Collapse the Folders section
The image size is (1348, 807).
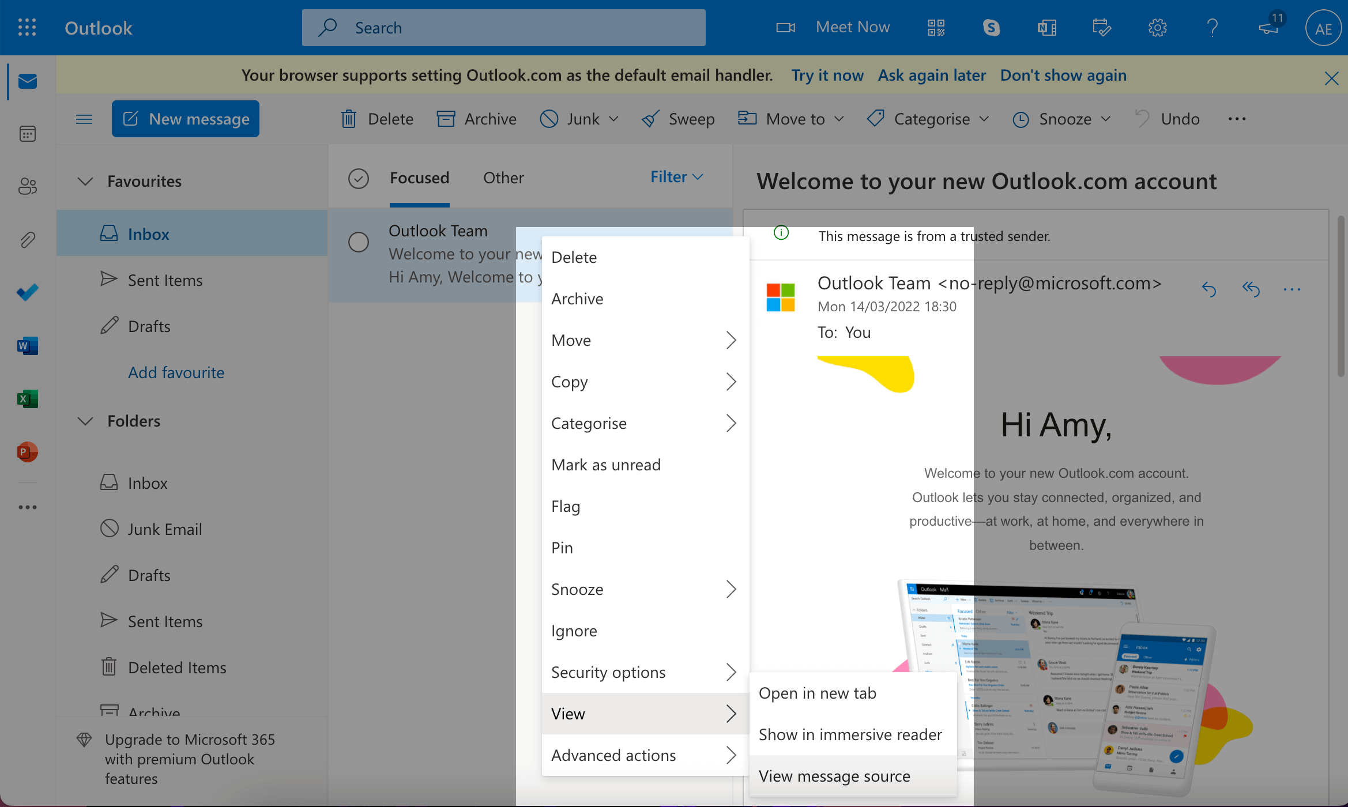[x=85, y=421]
